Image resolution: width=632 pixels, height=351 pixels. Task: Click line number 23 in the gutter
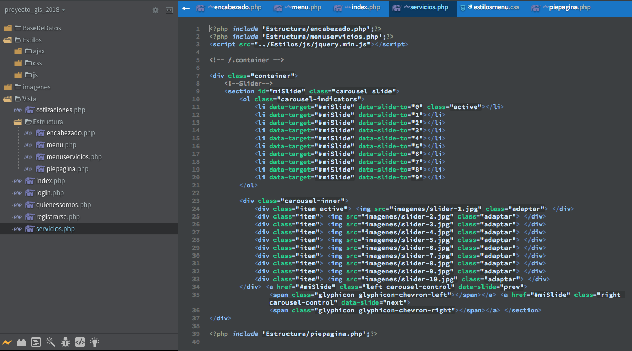(x=196, y=201)
